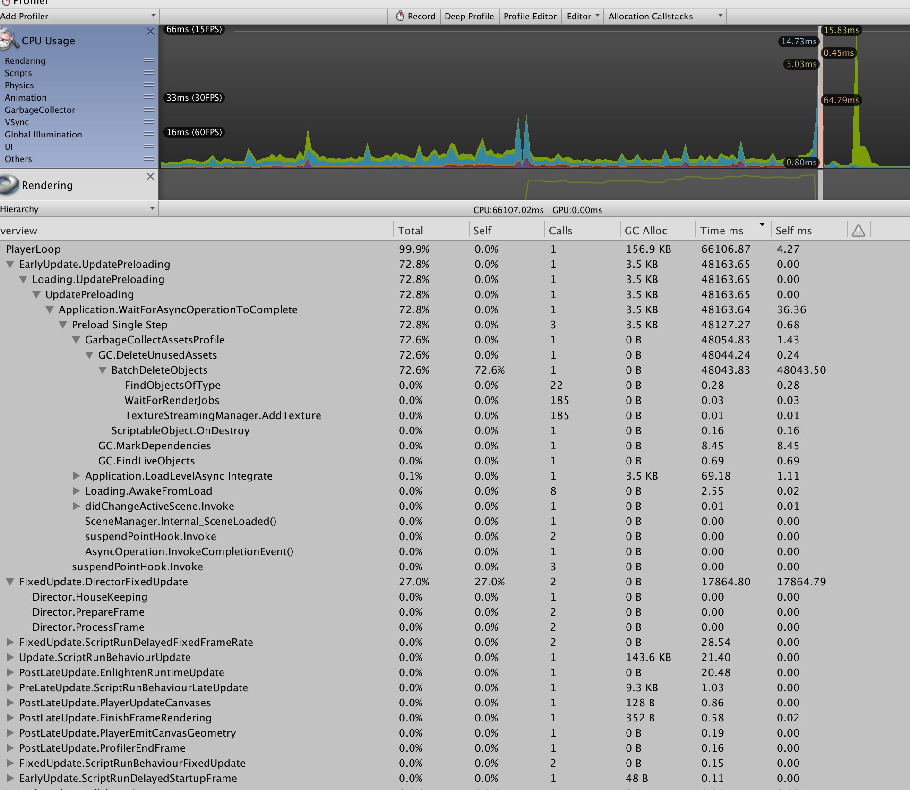Click the Rendering profiler module icon
Screen dimensions: 910x790
tap(9, 185)
